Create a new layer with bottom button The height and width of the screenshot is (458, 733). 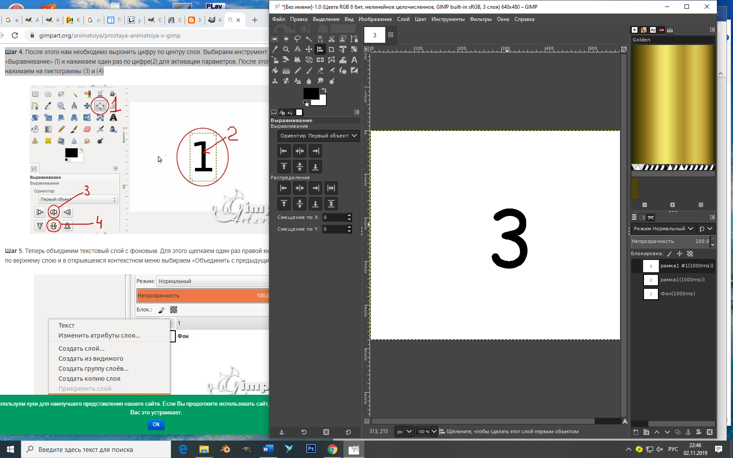point(636,432)
